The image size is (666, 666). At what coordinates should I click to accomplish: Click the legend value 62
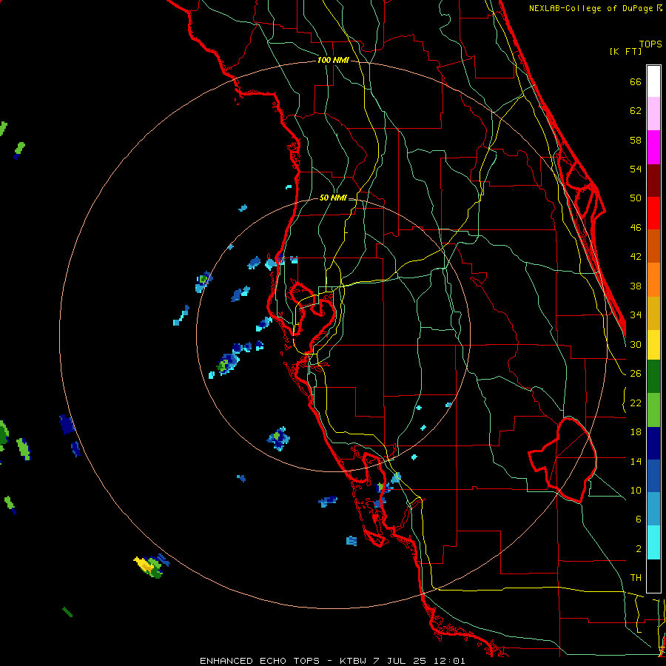636,111
